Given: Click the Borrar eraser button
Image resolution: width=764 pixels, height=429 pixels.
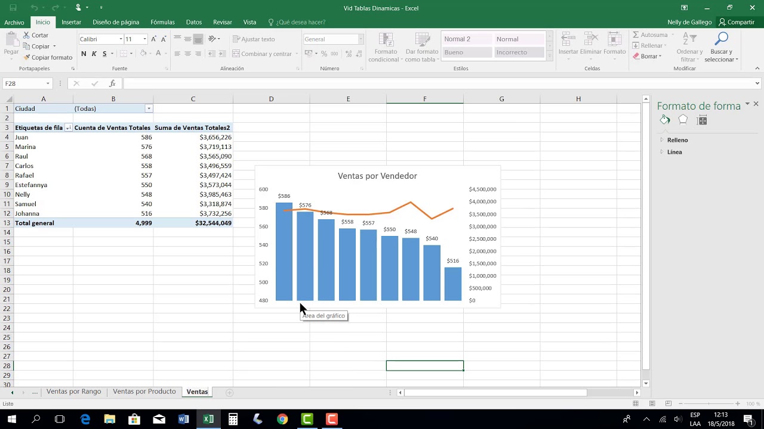Looking at the screenshot, I should pos(647,57).
